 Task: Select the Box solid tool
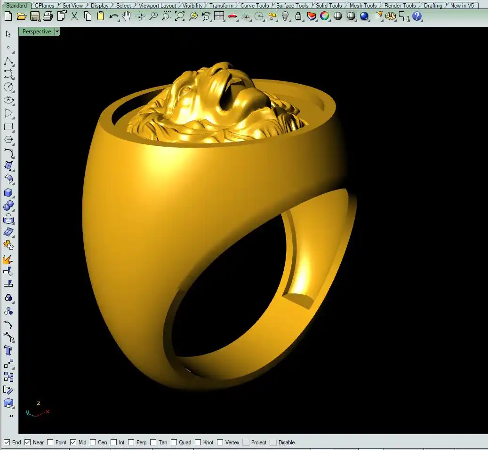pos(8,193)
